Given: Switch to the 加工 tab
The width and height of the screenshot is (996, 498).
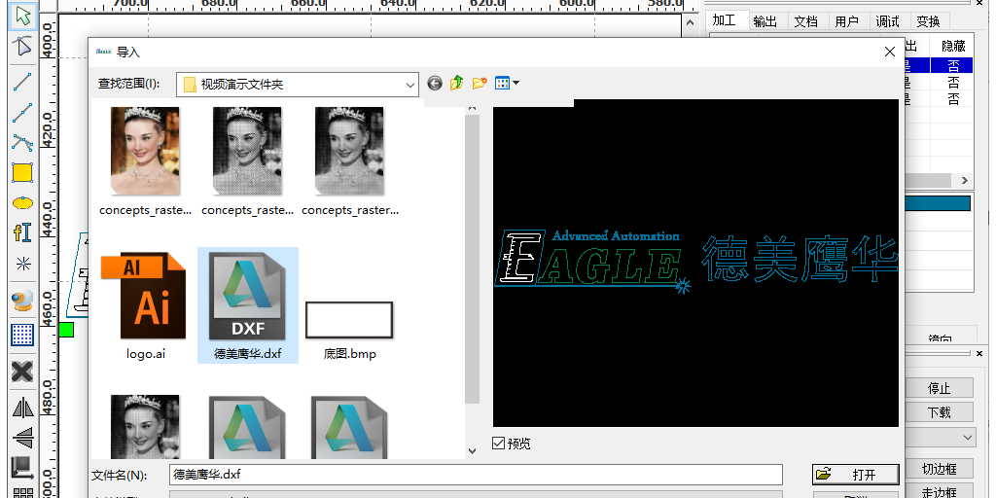Looking at the screenshot, I should (724, 20).
